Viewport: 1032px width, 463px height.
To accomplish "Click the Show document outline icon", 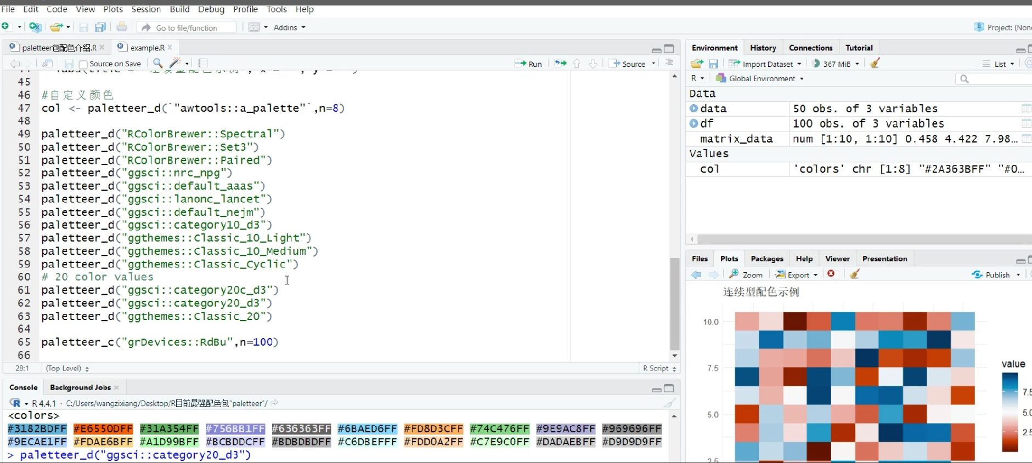I will [x=669, y=63].
